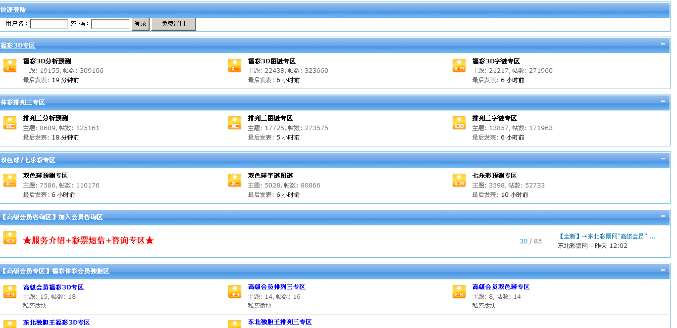The width and height of the screenshot is (677, 328).
Task: Open the 双色球/七乐彩专区 section header link
Action: pos(28,160)
